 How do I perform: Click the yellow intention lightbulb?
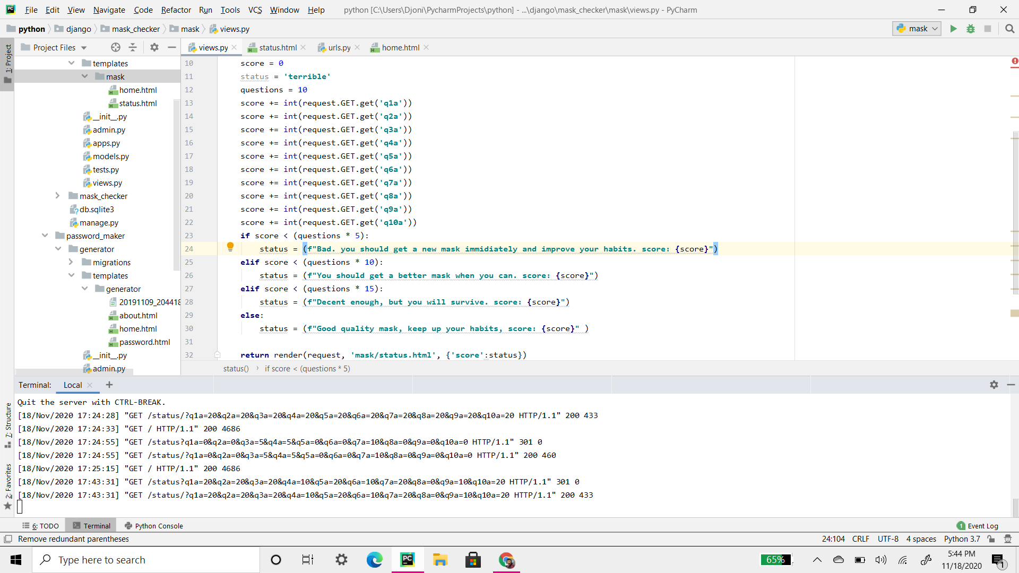[x=230, y=247]
